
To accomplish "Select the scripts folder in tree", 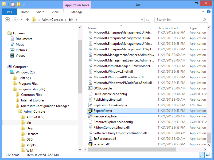I will click(x=31, y=145).
